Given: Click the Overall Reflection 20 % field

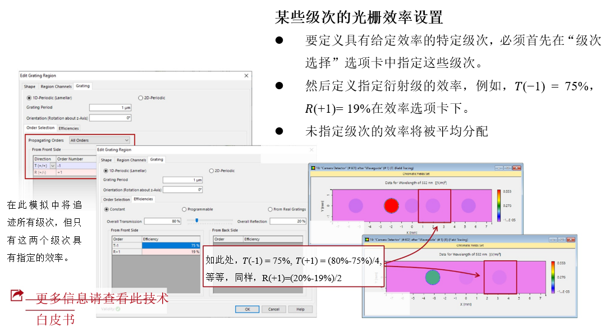Looking at the screenshot, I should (x=288, y=221).
